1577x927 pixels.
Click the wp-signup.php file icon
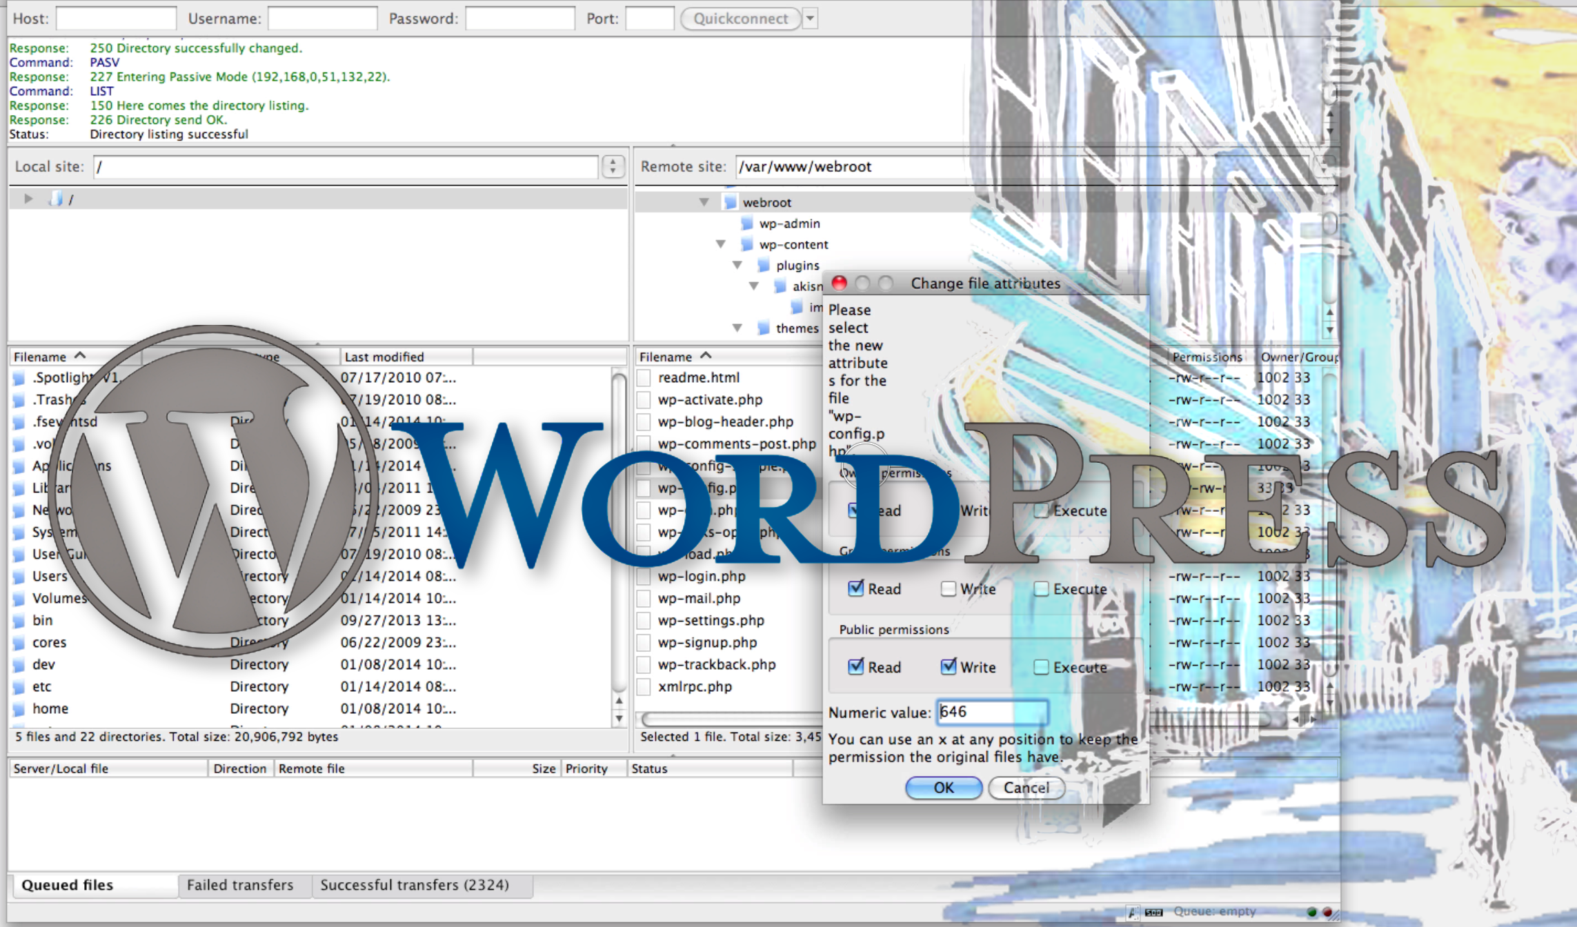click(644, 643)
